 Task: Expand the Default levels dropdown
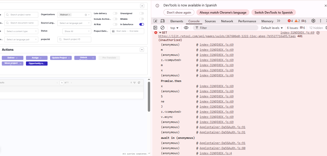point(272,28)
